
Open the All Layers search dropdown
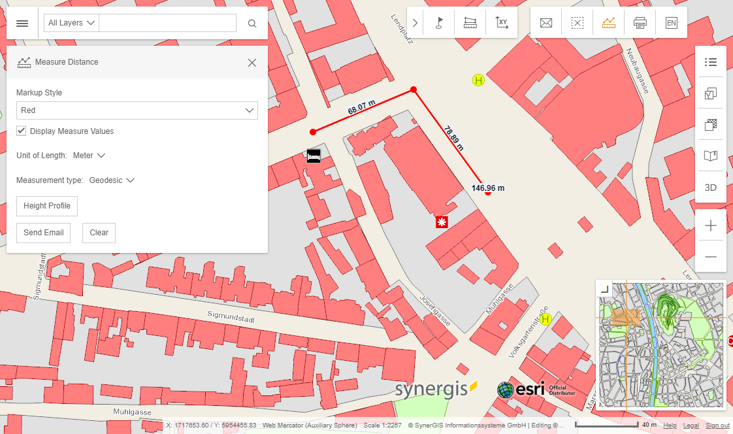71,23
